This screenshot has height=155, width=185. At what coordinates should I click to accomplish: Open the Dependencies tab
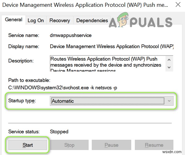[92, 20]
